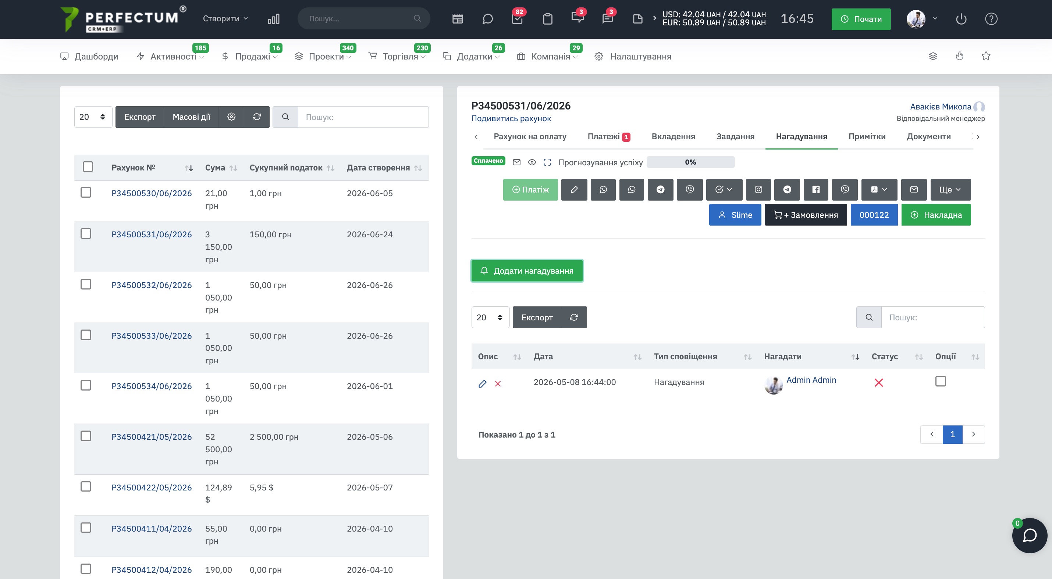Click the pencil edit invoice button
The height and width of the screenshot is (579, 1052).
coord(574,190)
